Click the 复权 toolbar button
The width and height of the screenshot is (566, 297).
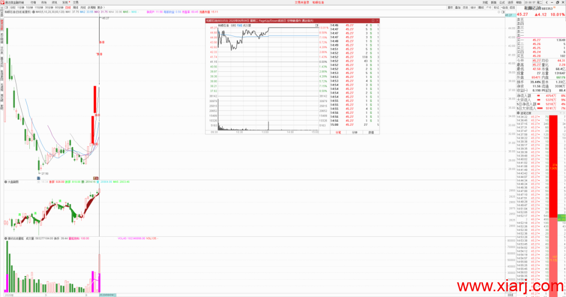[x=450, y=7]
